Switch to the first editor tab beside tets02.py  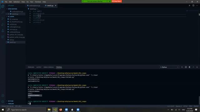tap(34, 6)
